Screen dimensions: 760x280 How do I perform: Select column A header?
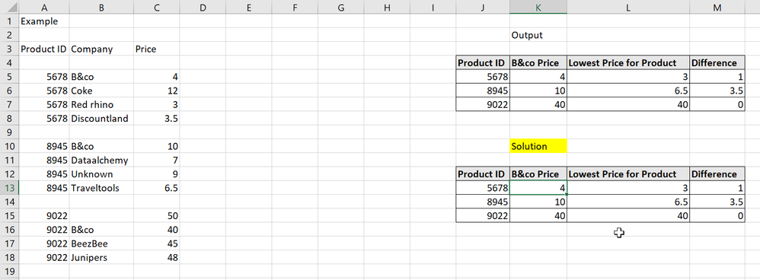(x=44, y=8)
